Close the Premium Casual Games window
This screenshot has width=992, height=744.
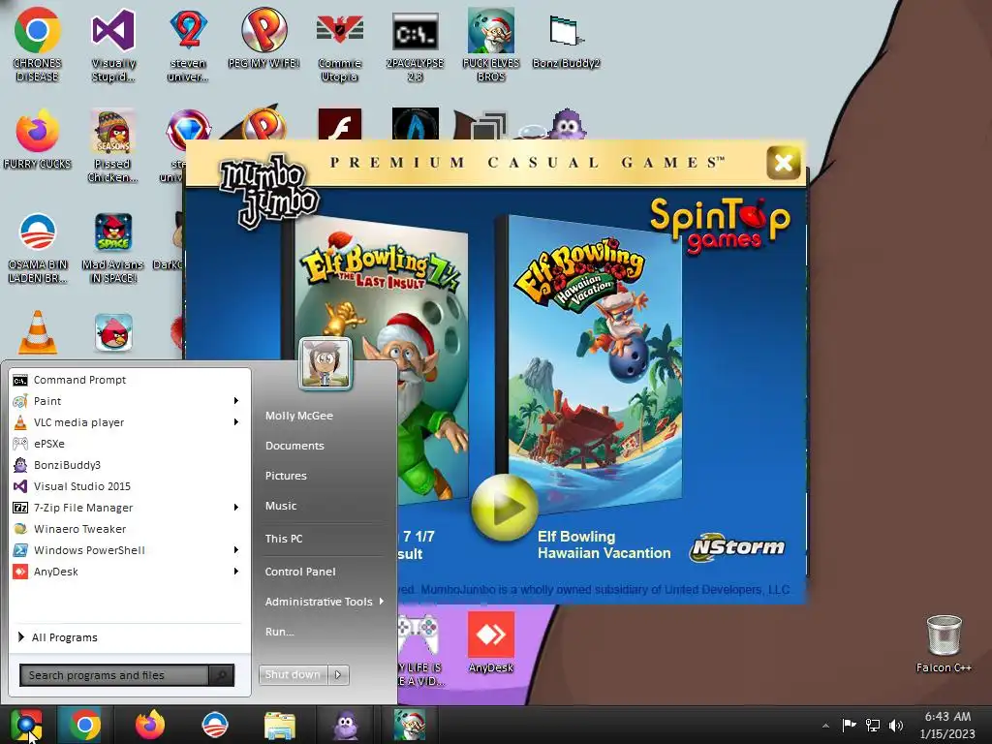783,163
